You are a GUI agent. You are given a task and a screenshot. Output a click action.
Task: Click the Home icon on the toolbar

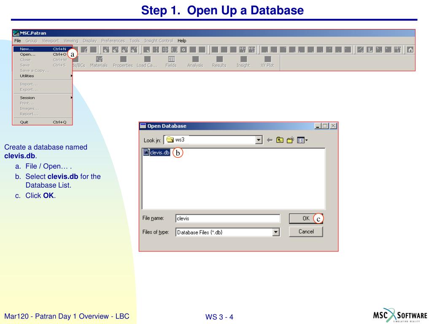410,50
